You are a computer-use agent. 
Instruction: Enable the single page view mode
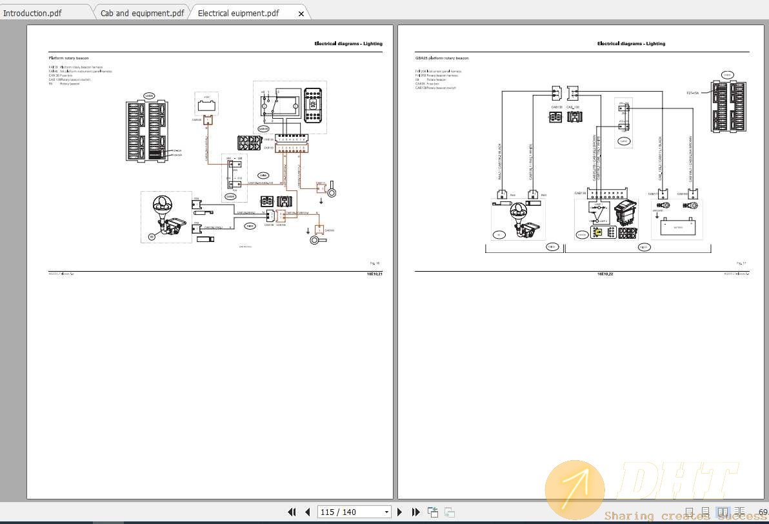tap(689, 512)
